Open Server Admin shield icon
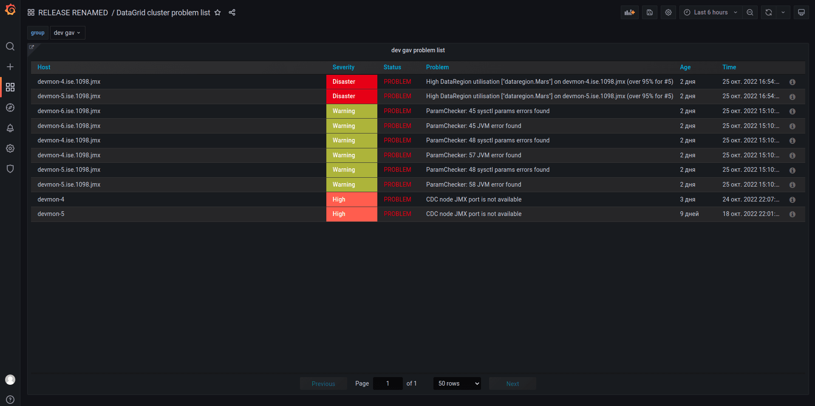The image size is (815, 406). (10, 169)
